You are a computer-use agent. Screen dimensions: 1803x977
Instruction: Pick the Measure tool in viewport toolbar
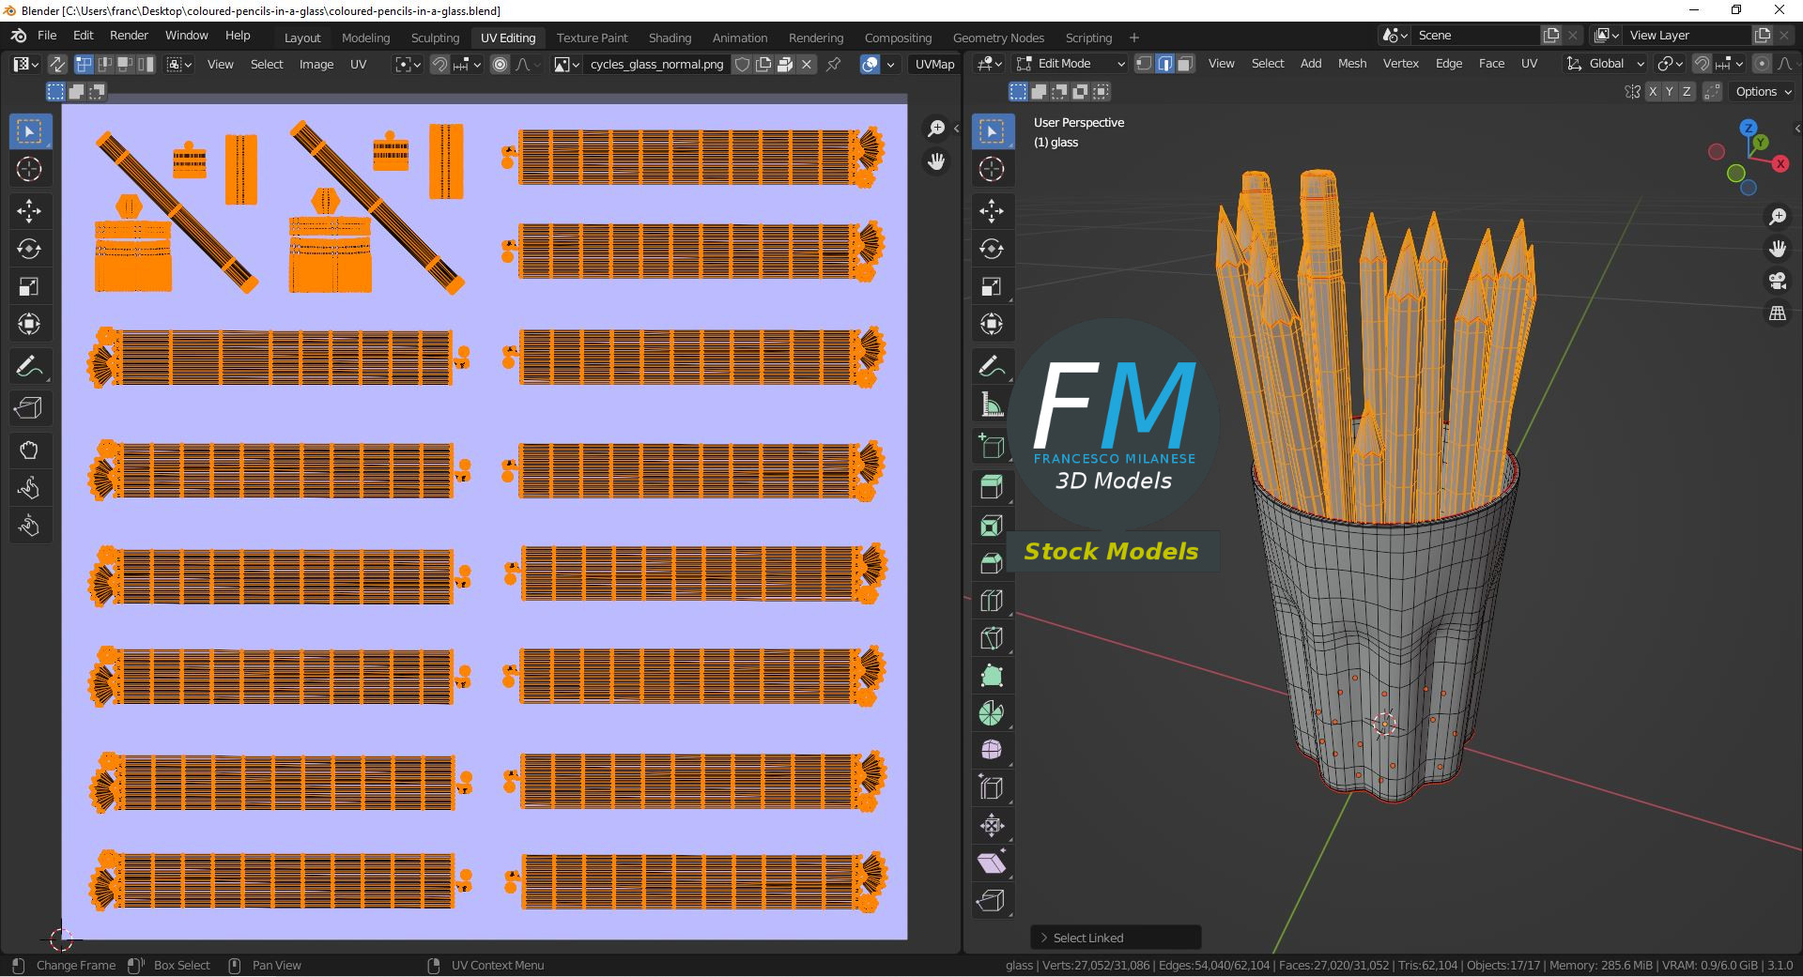pos(992,405)
